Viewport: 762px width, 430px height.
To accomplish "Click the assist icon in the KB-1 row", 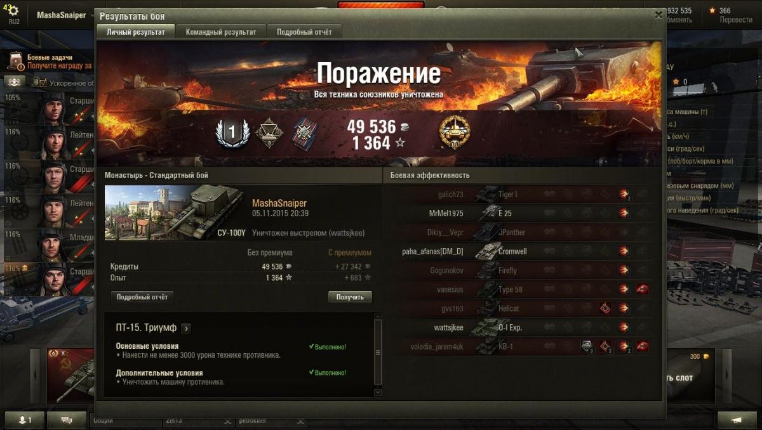I will (587, 346).
